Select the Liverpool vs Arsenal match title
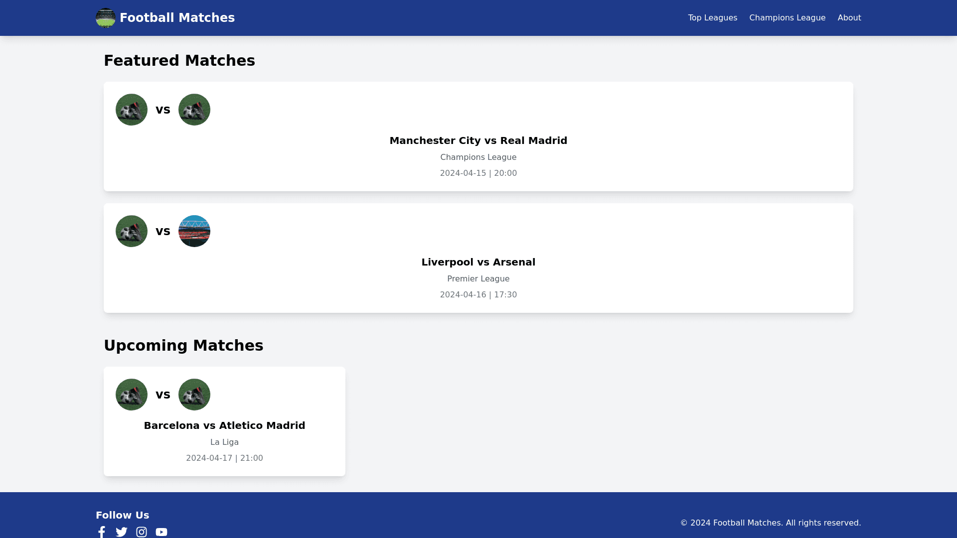This screenshot has width=957, height=538. click(478, 262)
